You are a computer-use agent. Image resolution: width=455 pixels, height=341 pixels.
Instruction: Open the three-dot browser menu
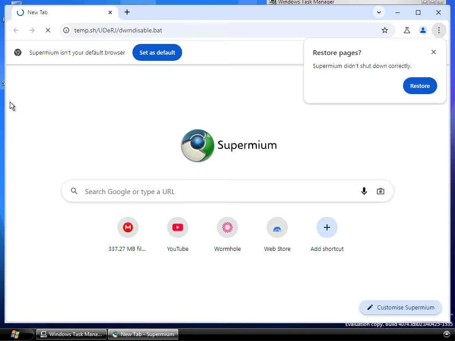pos(439,30)
